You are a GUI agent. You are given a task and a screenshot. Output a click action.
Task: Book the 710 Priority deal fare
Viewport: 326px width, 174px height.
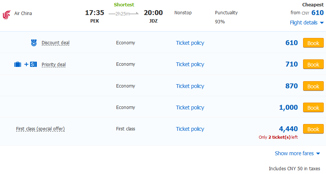click(313, 65)
